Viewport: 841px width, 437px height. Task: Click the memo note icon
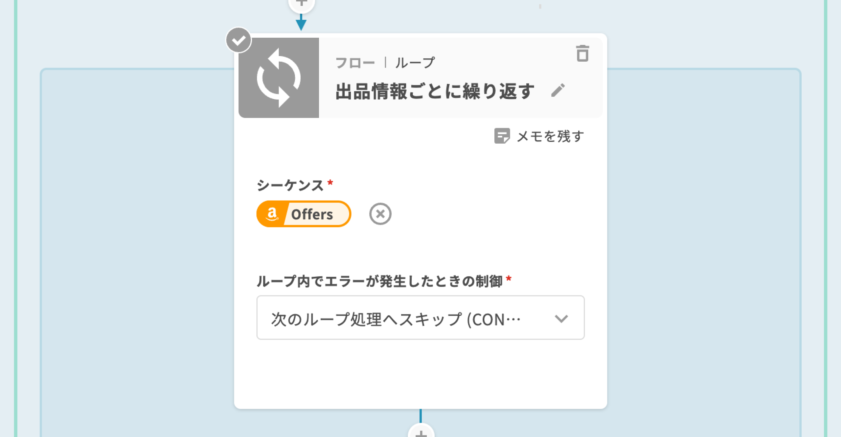coord(502,136)
